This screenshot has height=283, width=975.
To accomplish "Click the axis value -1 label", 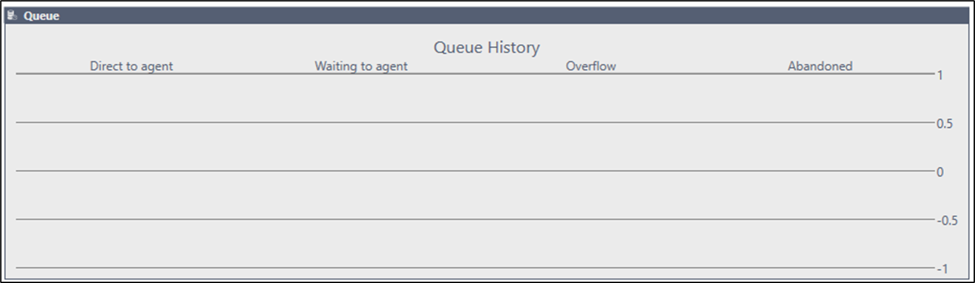I will point(942,268).
